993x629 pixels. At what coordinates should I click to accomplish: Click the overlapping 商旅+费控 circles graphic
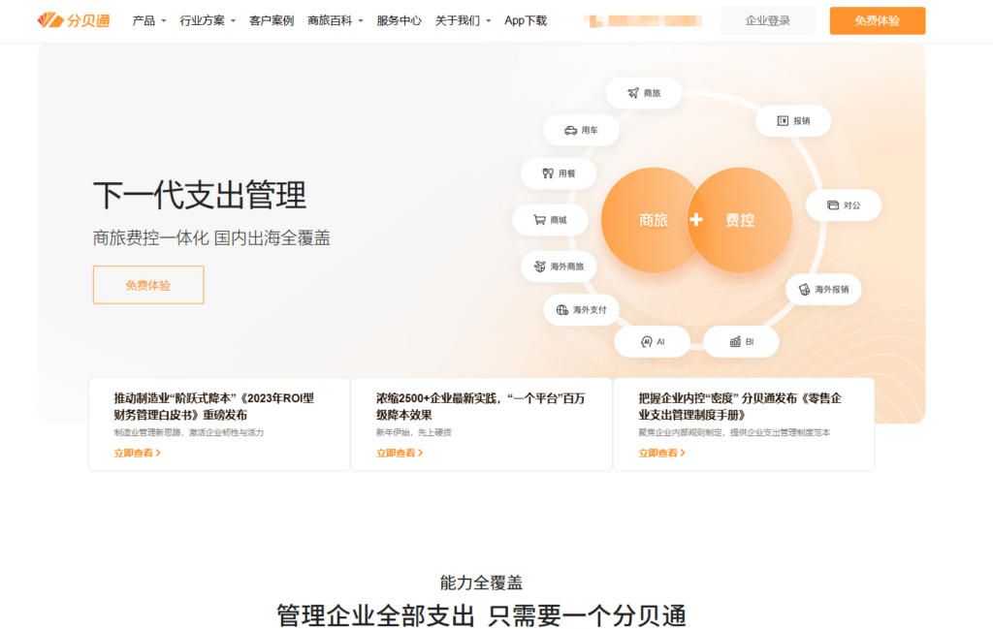(696, 220)
